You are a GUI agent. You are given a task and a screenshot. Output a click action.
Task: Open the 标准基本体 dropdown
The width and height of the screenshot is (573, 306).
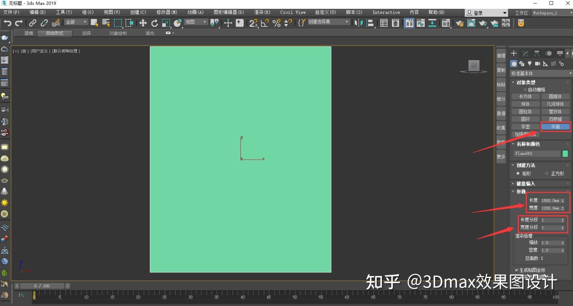pos(541,73)
